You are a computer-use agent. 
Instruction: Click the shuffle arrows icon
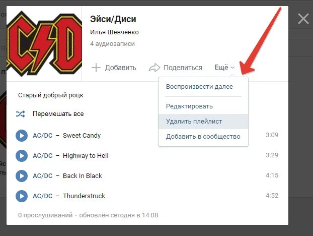pos(20,114)
